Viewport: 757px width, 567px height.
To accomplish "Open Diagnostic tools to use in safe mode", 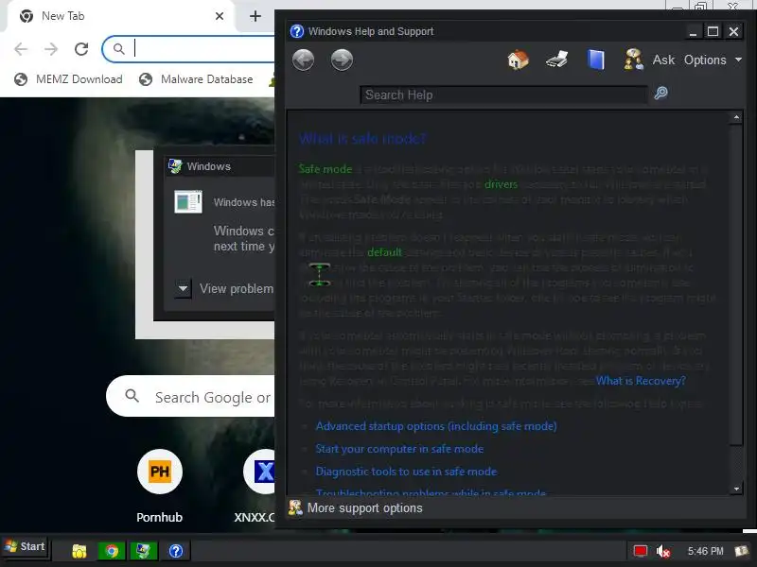I will (406, 472).
